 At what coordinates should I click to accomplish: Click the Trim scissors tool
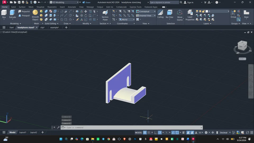(x=94, y=11)
